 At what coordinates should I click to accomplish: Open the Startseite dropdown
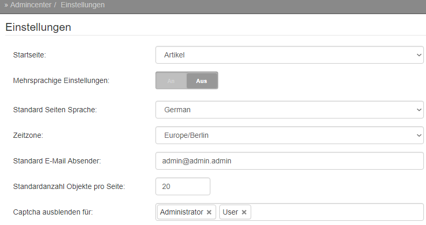coord(289,55)
